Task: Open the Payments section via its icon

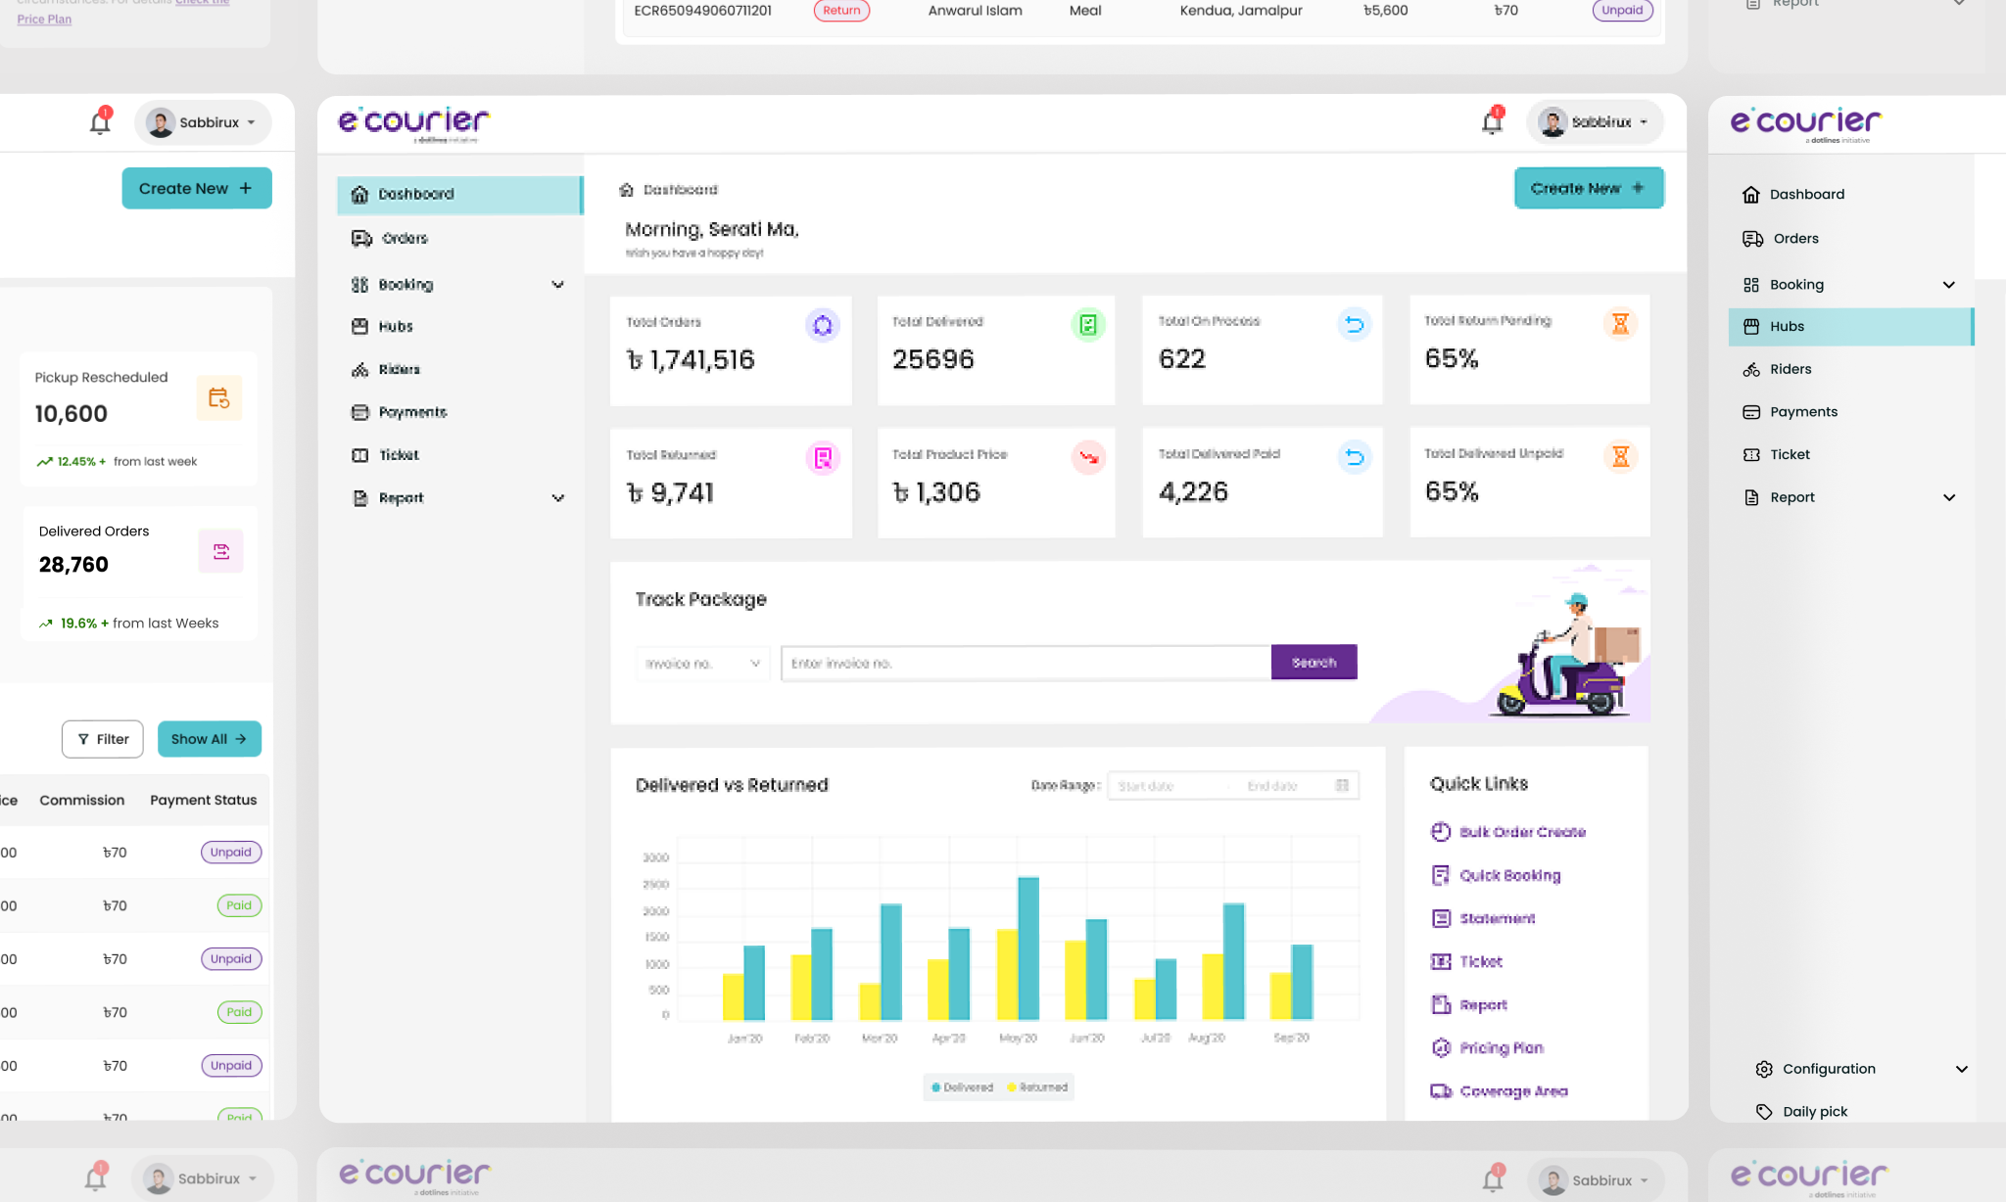Action: (360, 412)
